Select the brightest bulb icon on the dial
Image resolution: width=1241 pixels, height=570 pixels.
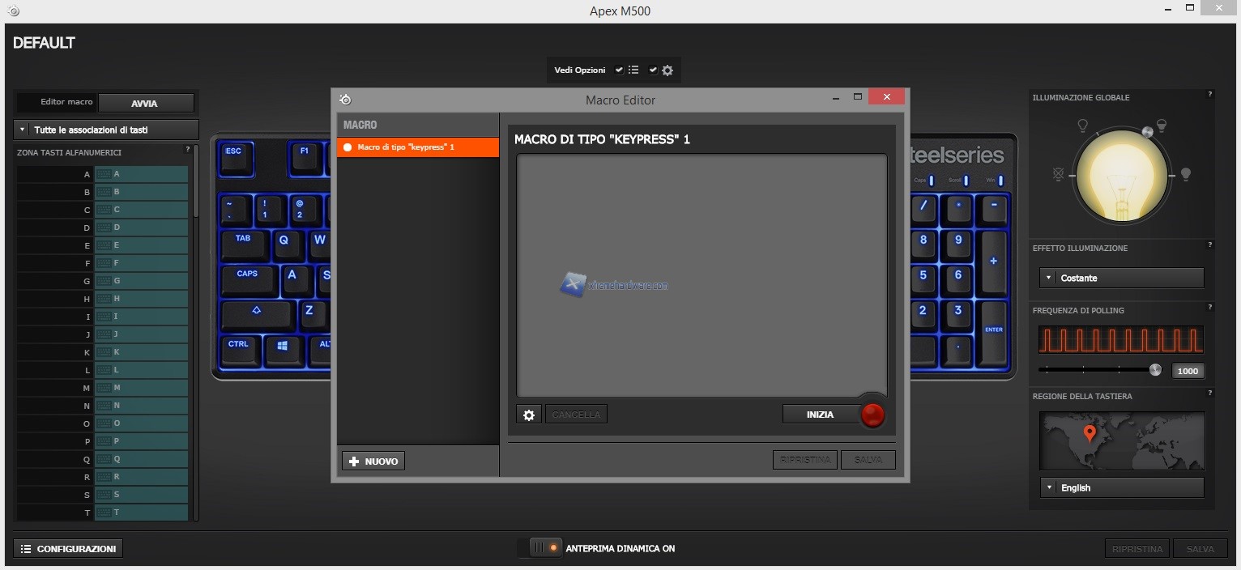[x=1185, y=174]
